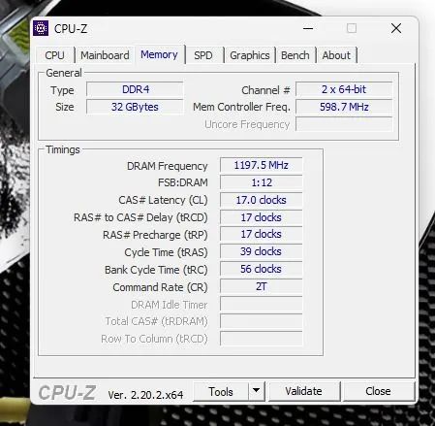Click the Channel # 2 x 64-bit field
The image size is (435, 426).
[344, 89]
